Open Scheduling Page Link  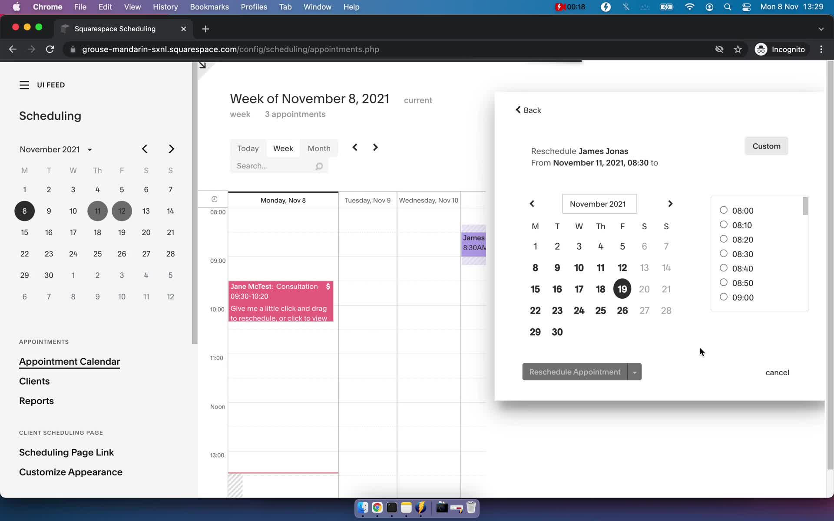click(66, 452)
